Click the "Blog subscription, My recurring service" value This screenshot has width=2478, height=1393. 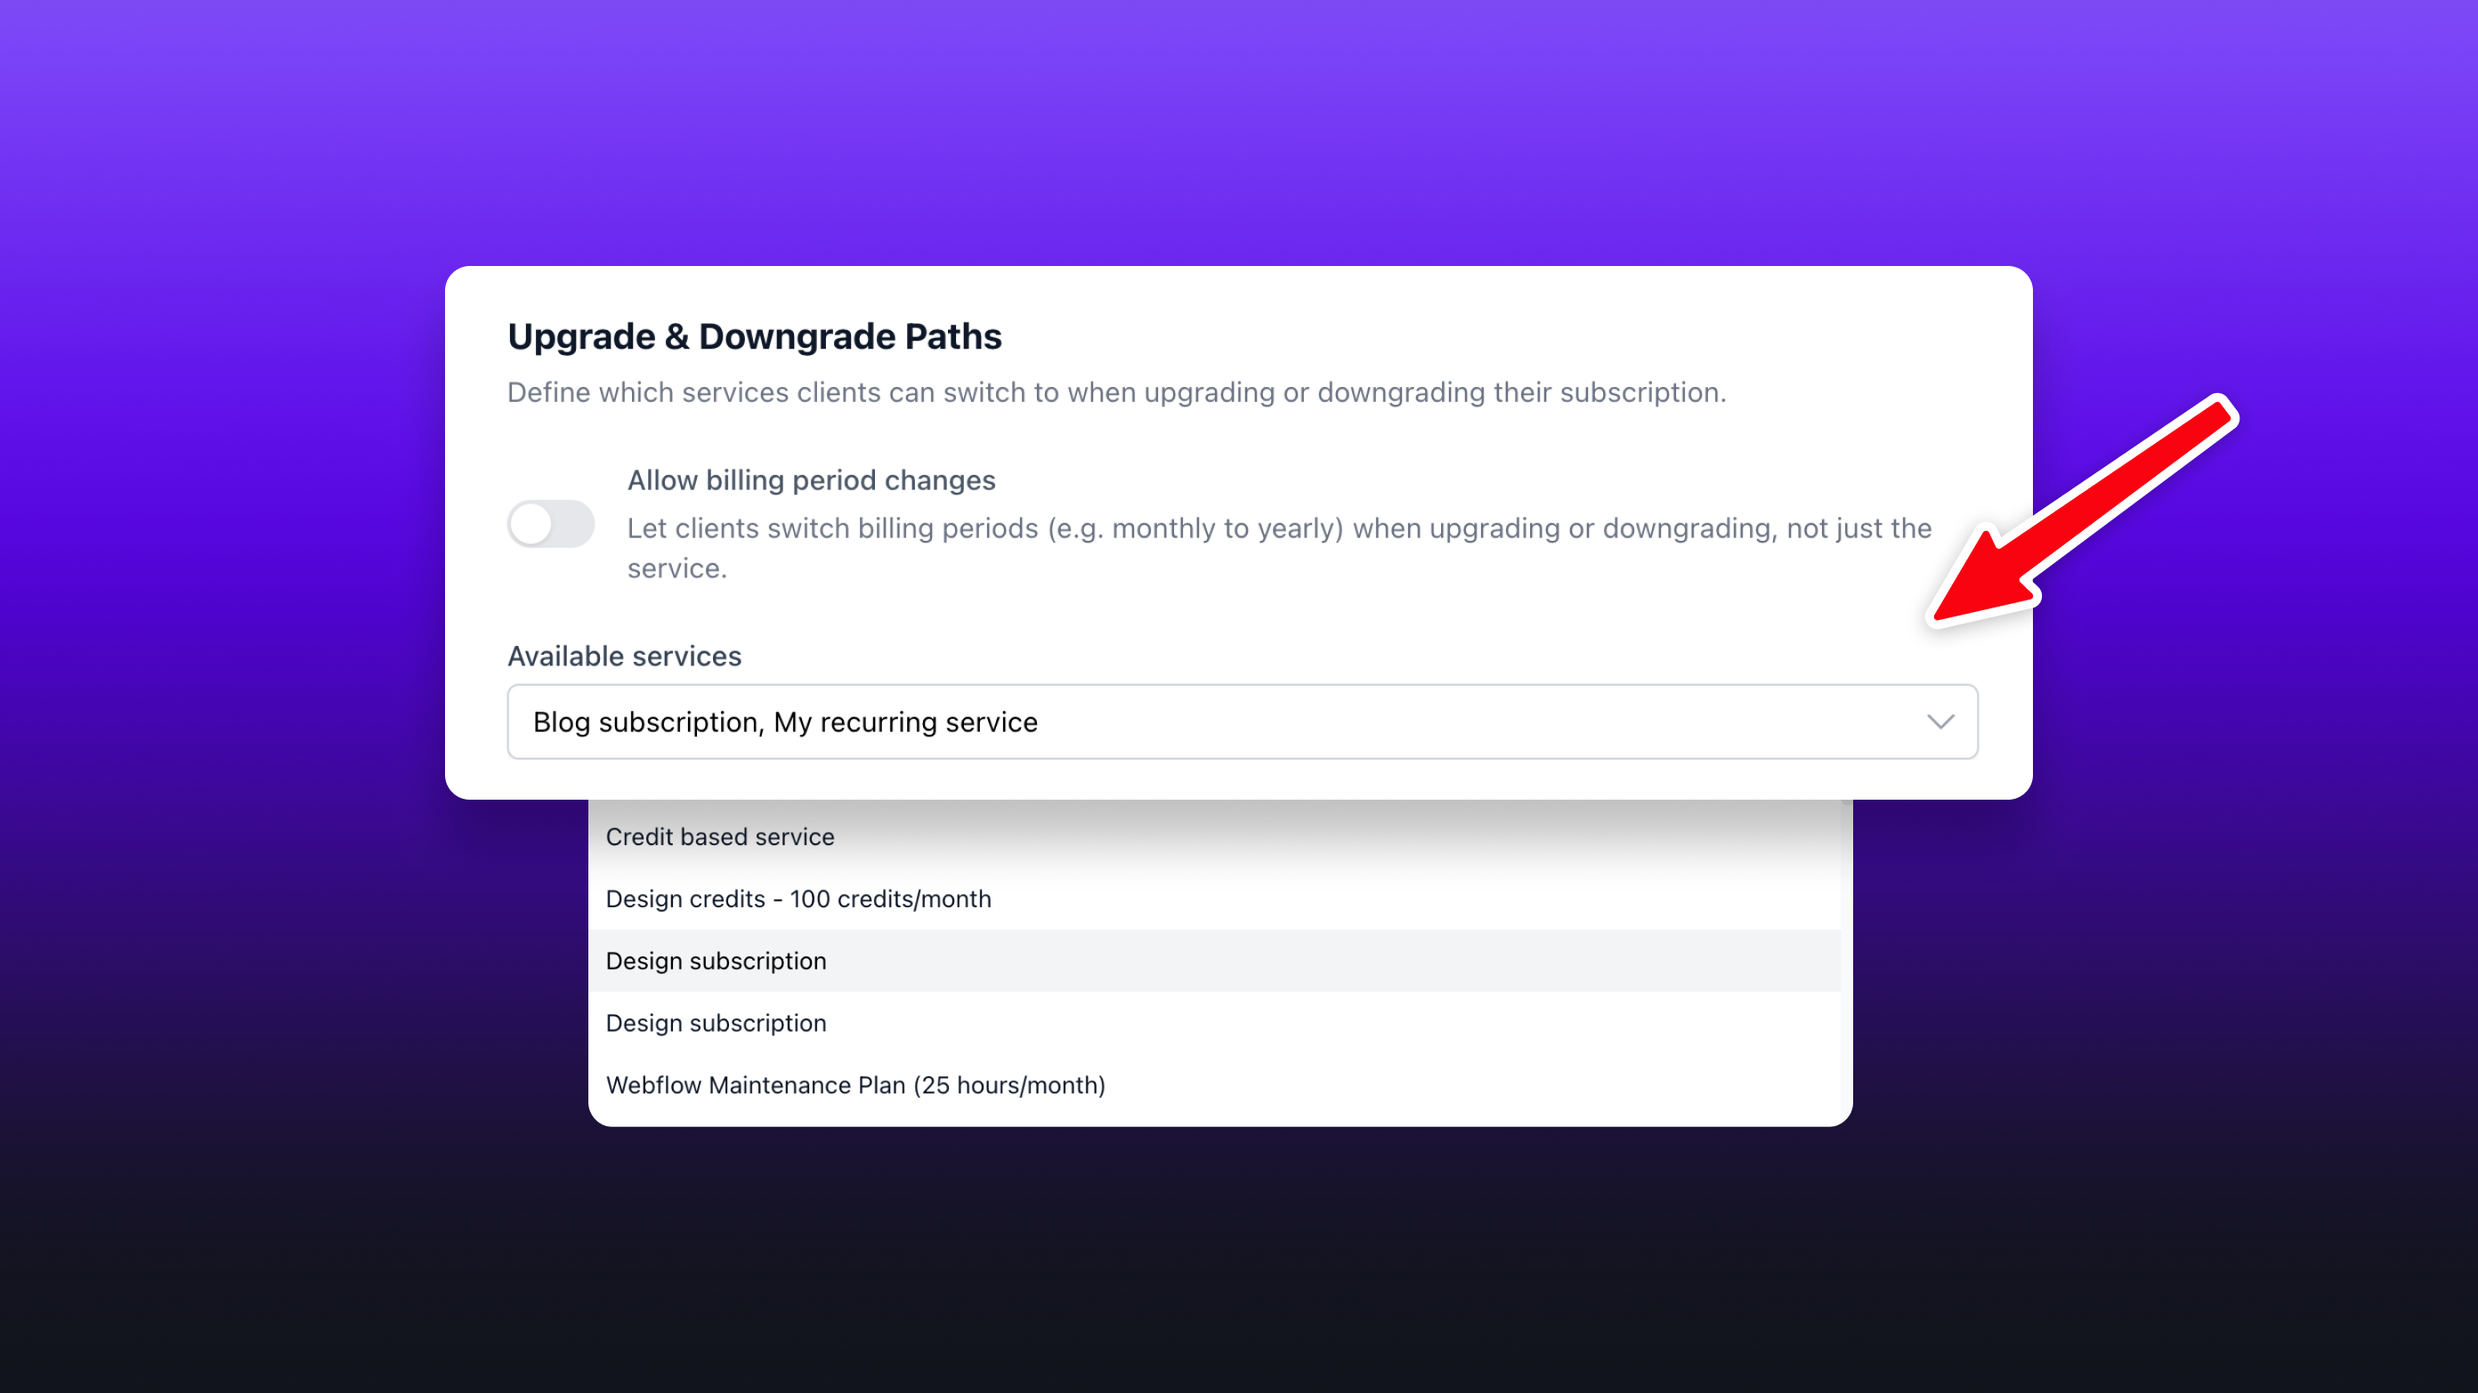[x=785, y=722]
